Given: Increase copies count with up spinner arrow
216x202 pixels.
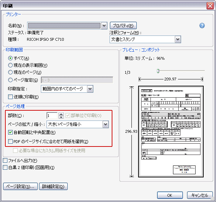Looking at the screenshot, I should 61,114.
